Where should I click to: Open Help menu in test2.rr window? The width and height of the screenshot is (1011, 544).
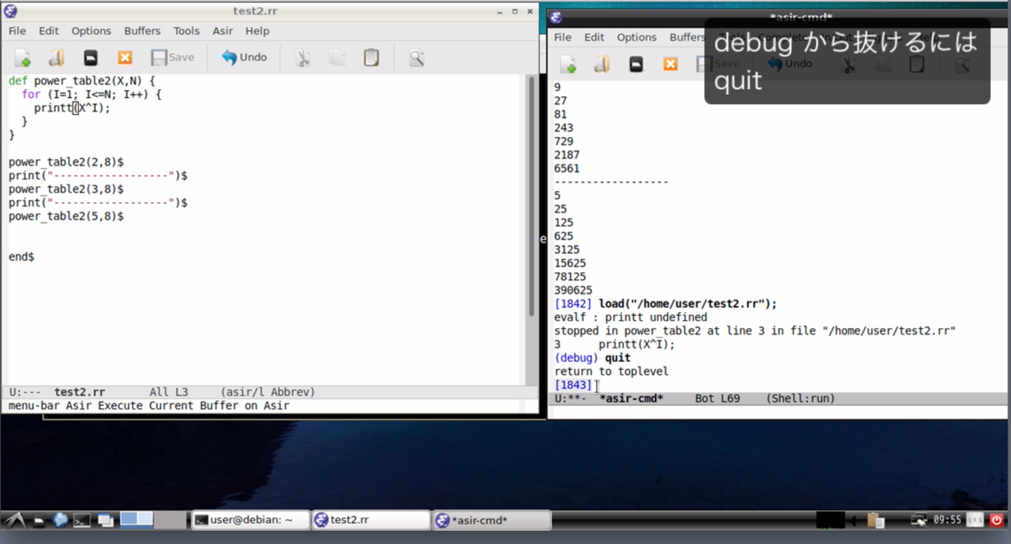click(257, 31)
